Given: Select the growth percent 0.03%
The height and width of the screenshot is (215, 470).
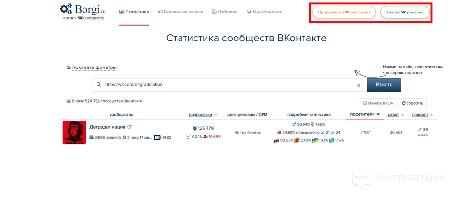Looking at the screenshot, I should 423,135.
